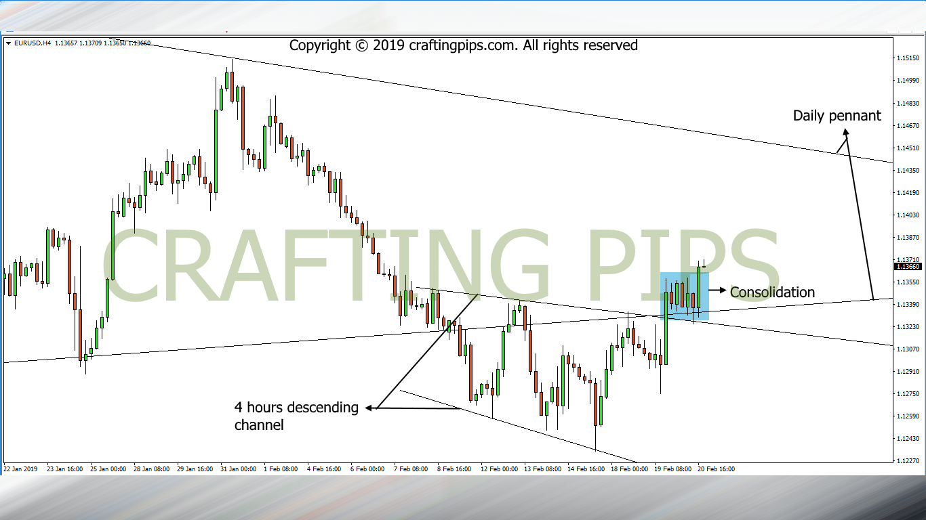Click price scale value 1.14990

[908, 81]
